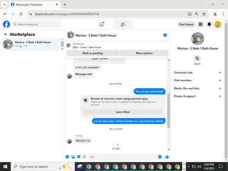
Task: Open Chrome three-dot menu
Action: (x=223, y=14)
